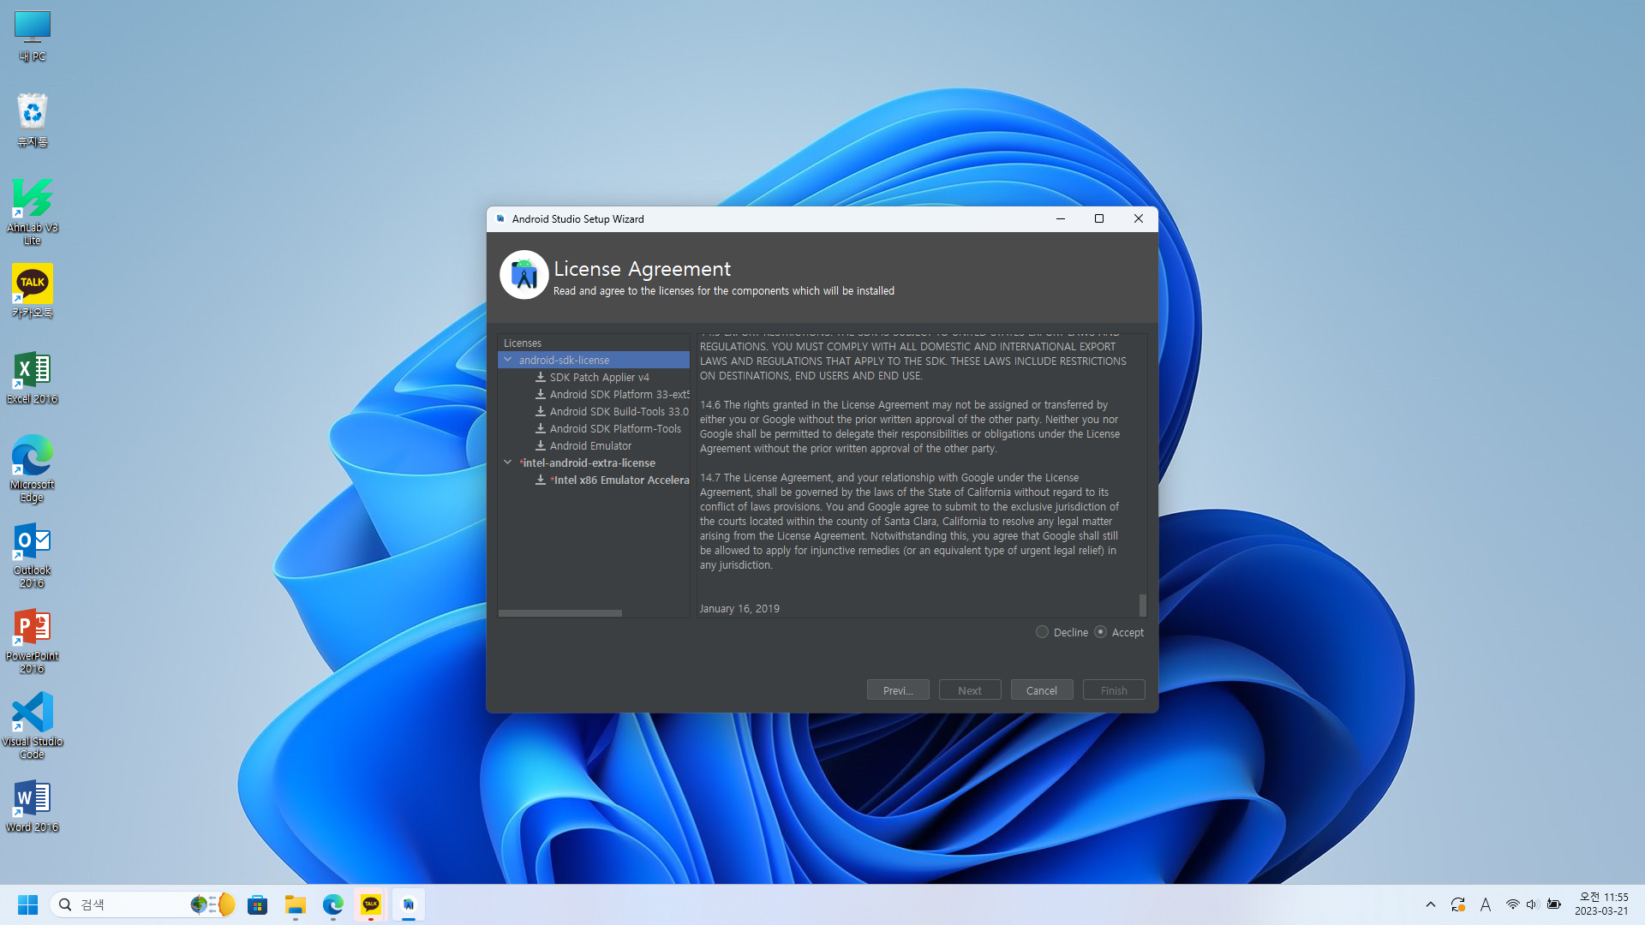The height and width of the screenshot is (925, 1645).
Task: Click download icon beside SDK Patch Applier
Action: 541,377
